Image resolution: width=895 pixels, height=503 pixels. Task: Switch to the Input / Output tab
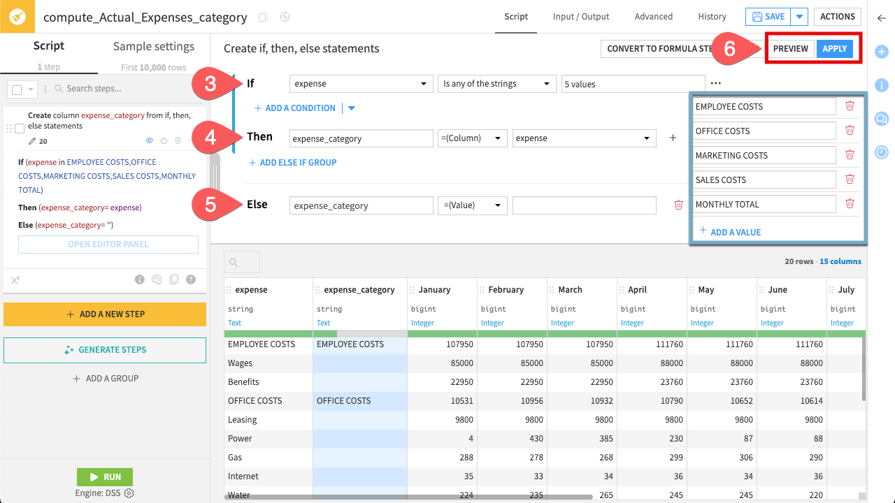coord(580,16)
